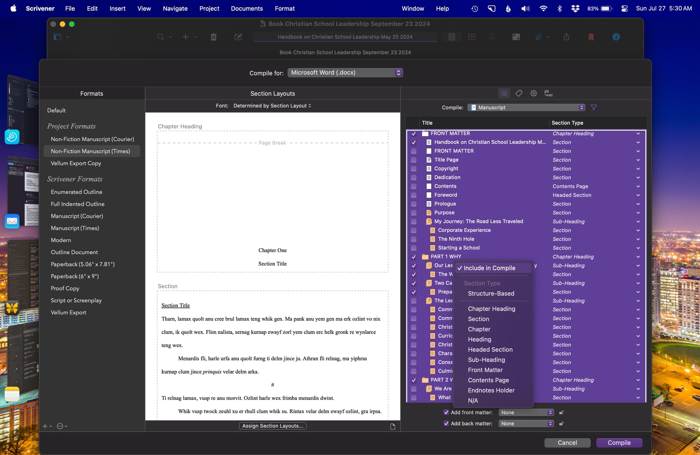Uncheck Add back matter checkbox
This screenshot has width=700, height=455.
pyautogui.click(x=446, y=423)
